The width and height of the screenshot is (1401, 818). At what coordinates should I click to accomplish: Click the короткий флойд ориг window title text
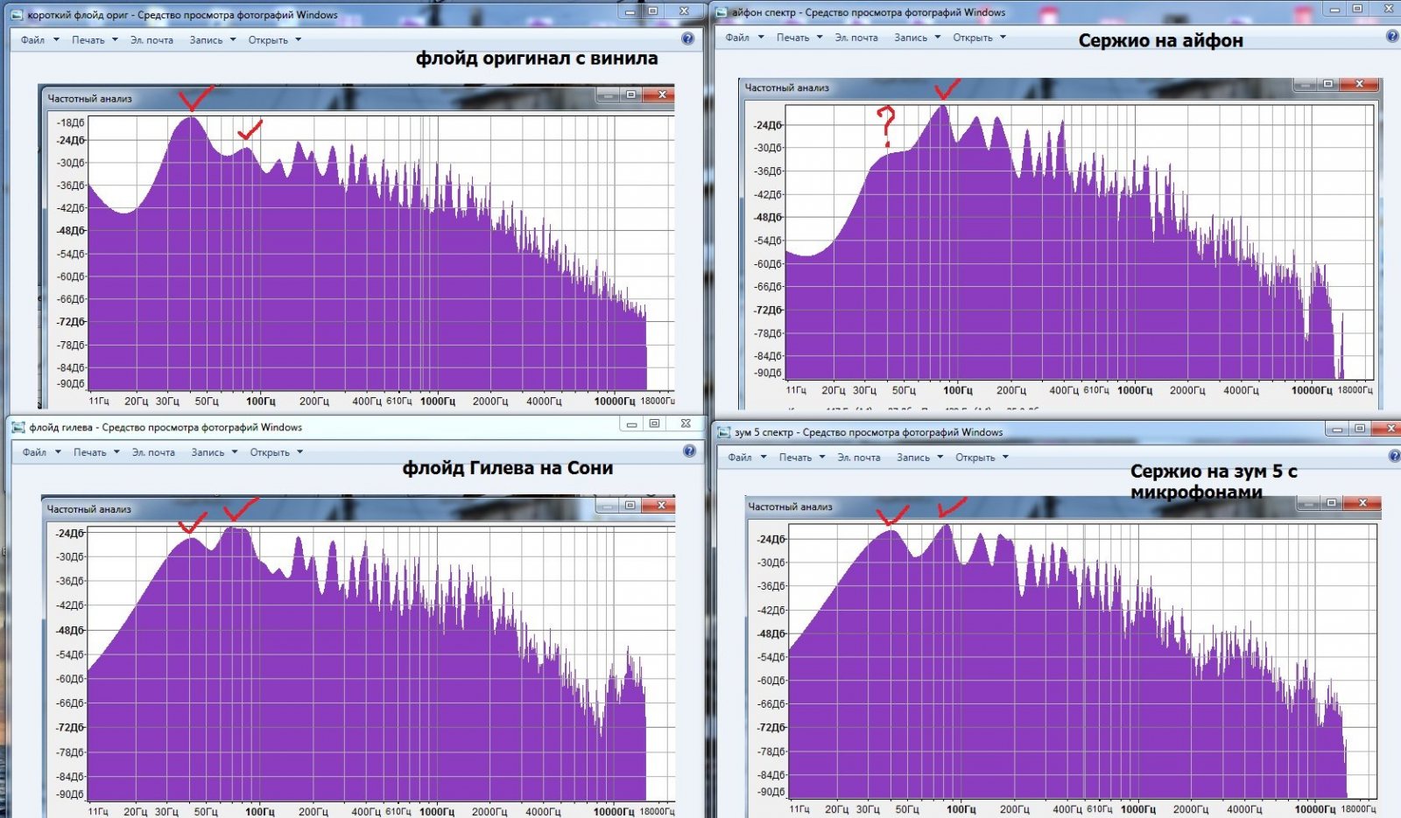(x=183, y=15)
